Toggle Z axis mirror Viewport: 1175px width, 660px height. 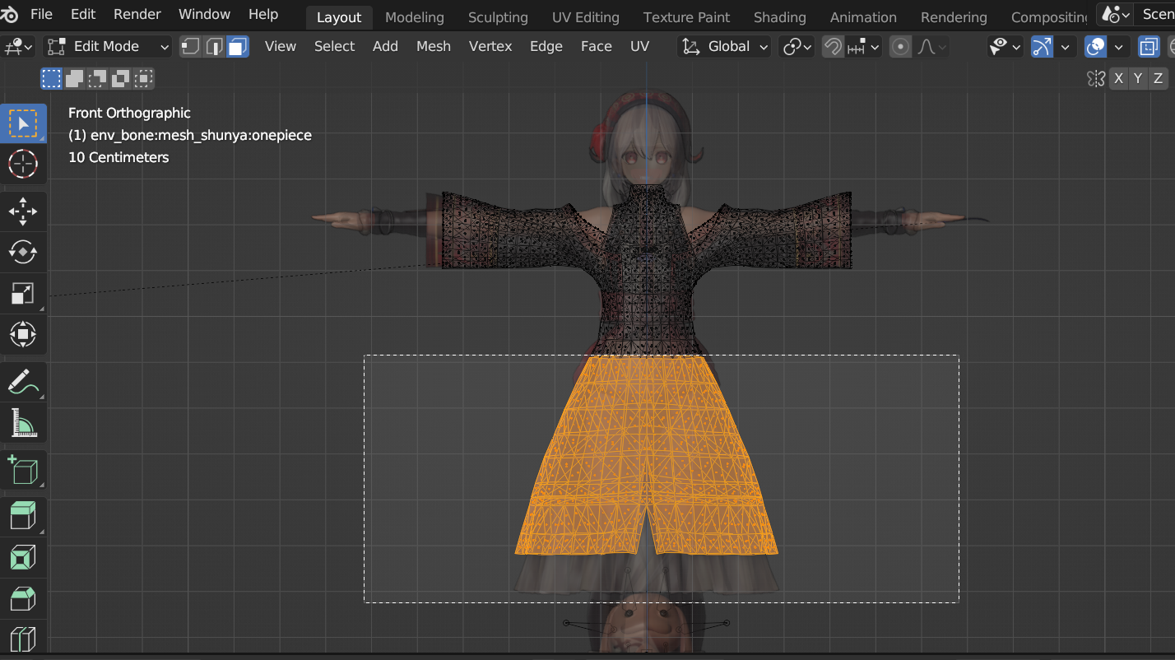(x=1158, y=79)
